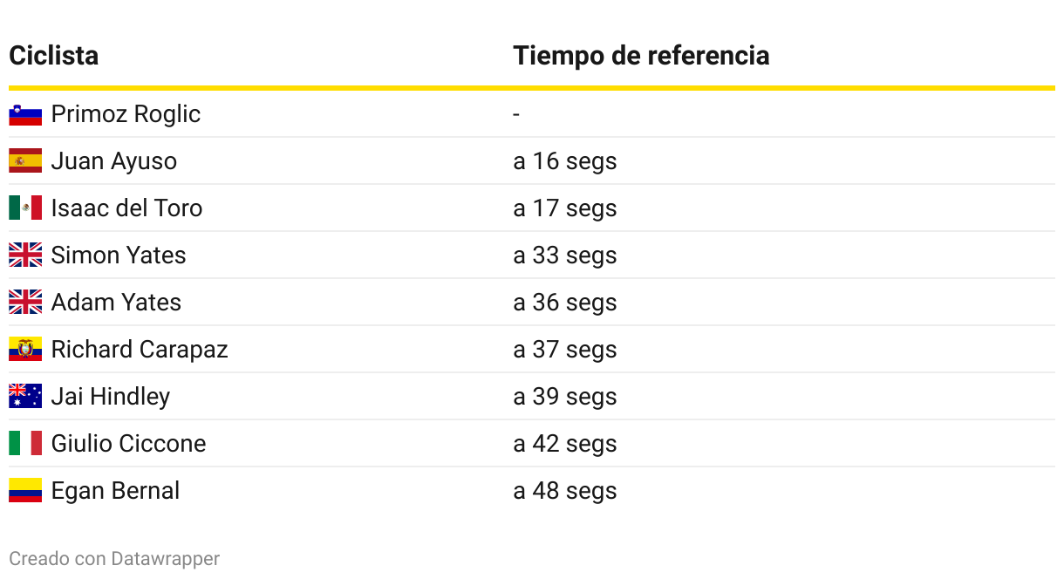Click the Colombian flag beside Egan Bernal
Screen dimensions: 1064x579
coord(25,491)
